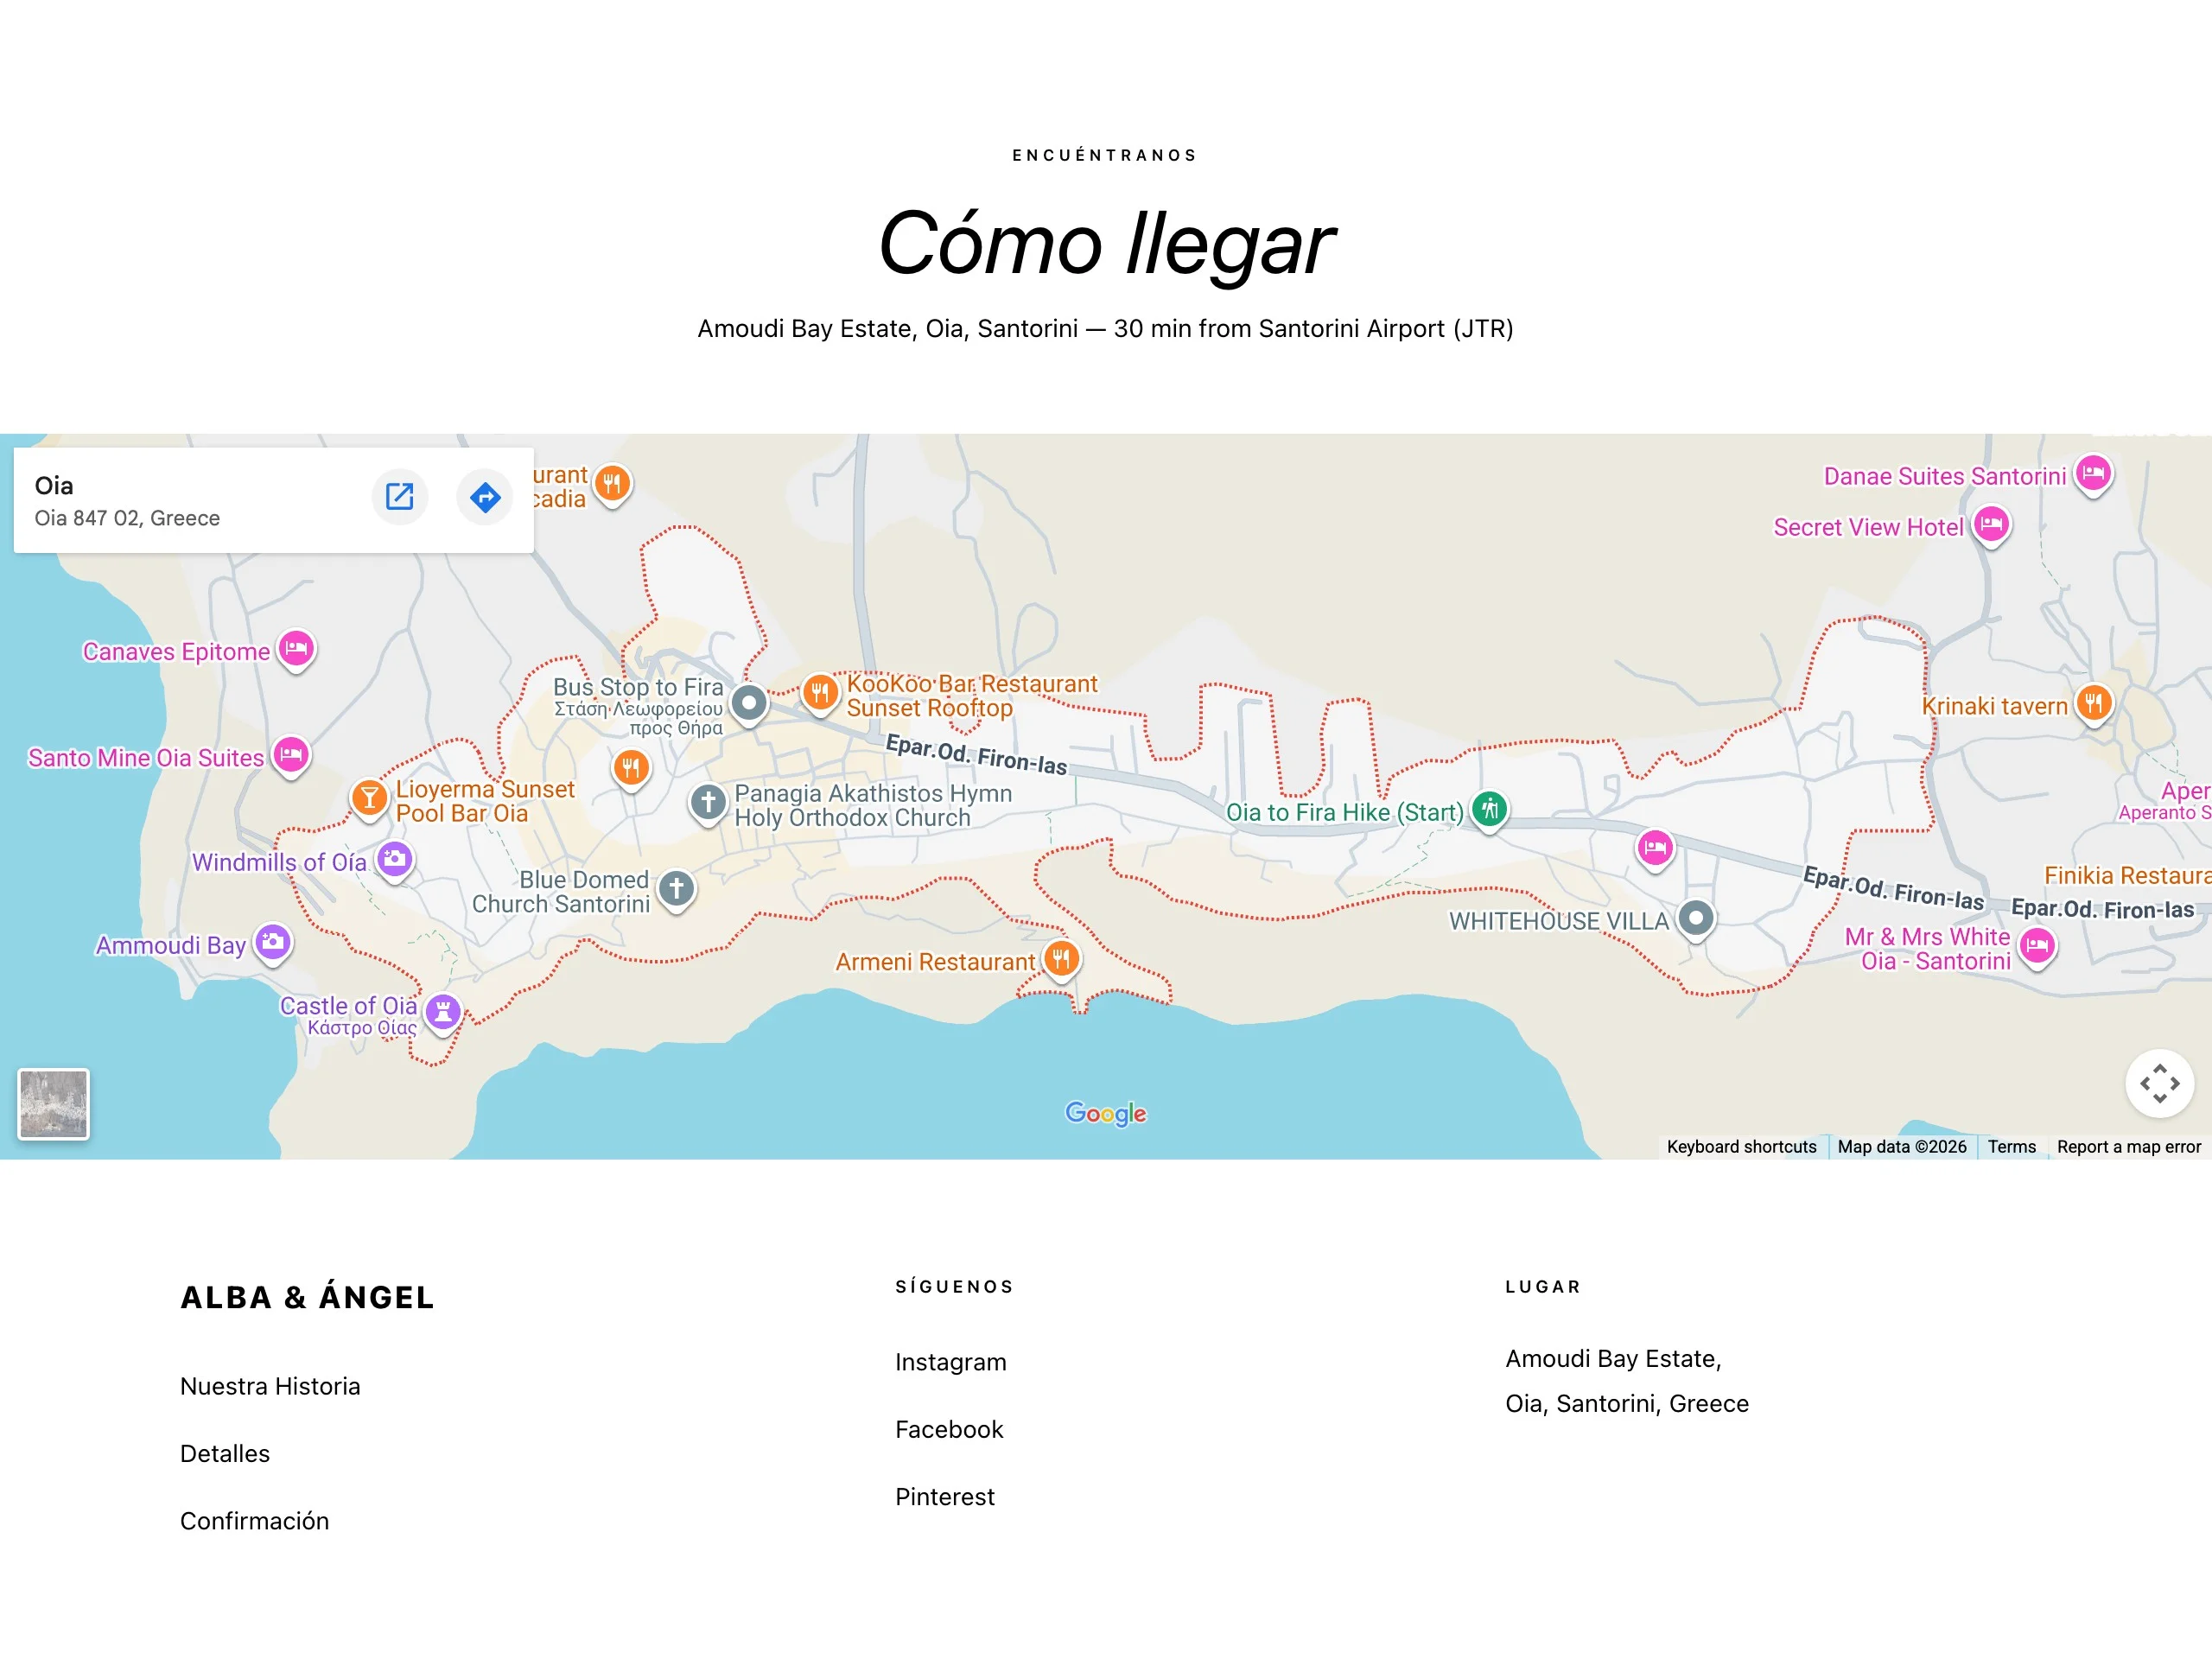Go to Nuestra Historia footer link
Image resolution: width=2212 pixels, height=1659 pixels.
pos(270,1386)
